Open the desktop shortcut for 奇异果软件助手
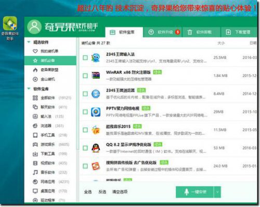Viewport: 260px width, 207px height. (10, 28)
